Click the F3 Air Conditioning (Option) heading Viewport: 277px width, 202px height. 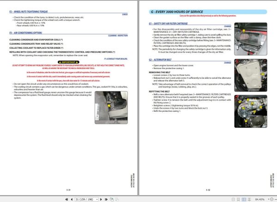tap(25, 33)
